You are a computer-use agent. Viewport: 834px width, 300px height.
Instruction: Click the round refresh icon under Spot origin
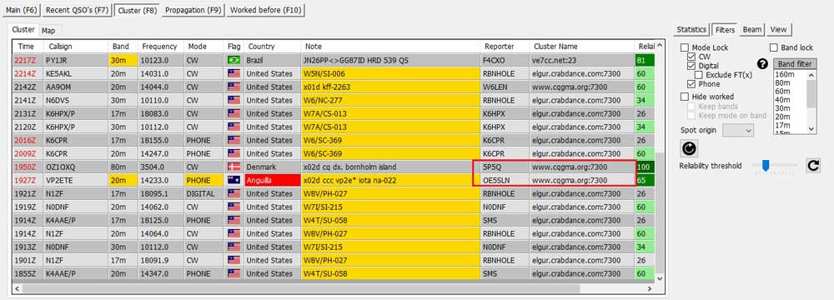tap(689, 149)
